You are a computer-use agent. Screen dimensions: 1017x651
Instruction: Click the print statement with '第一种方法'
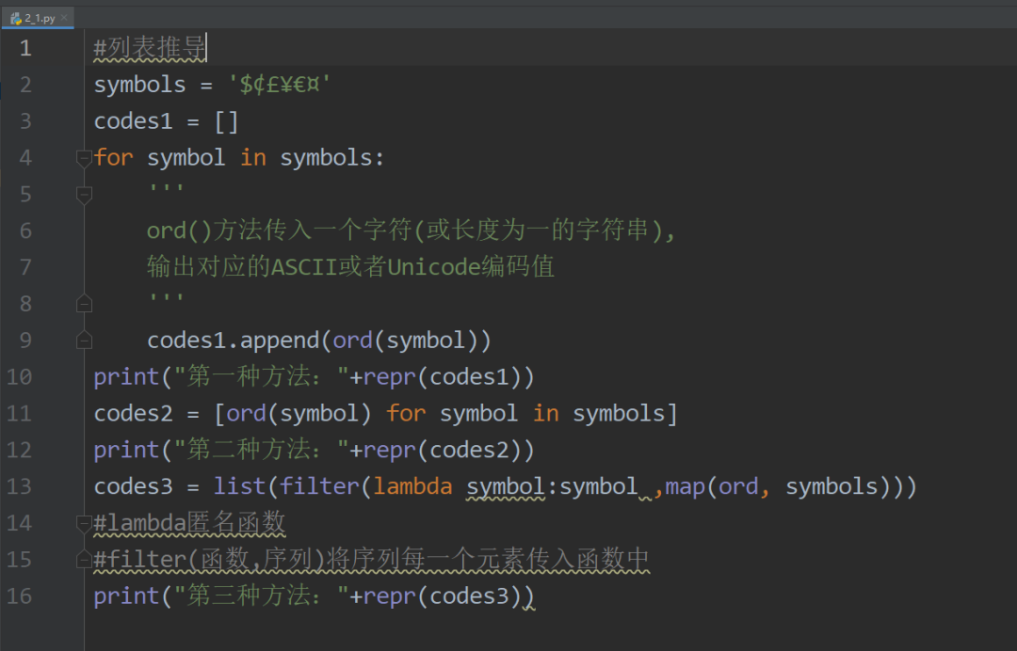314,377
